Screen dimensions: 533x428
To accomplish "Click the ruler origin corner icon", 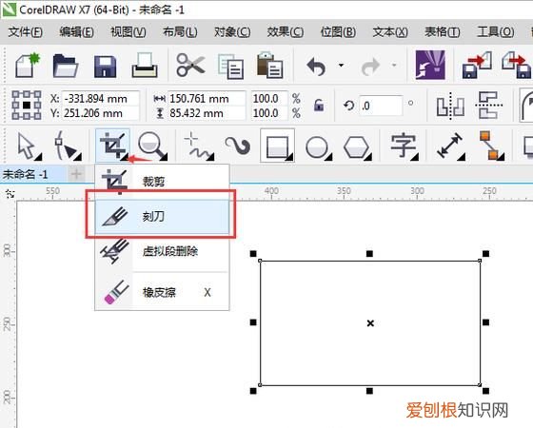I will (x=10, y=194).
